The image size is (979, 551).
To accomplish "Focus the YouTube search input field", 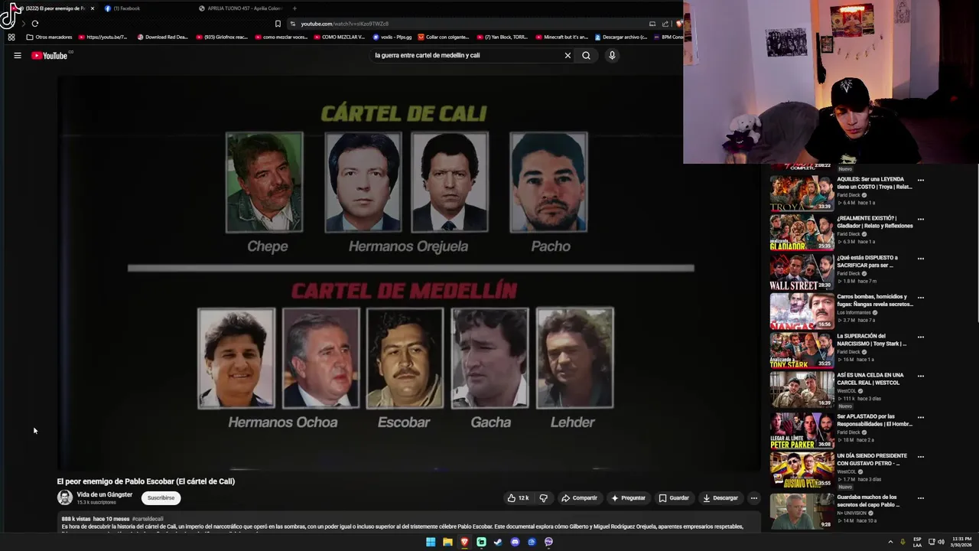I will coord(467,55).
